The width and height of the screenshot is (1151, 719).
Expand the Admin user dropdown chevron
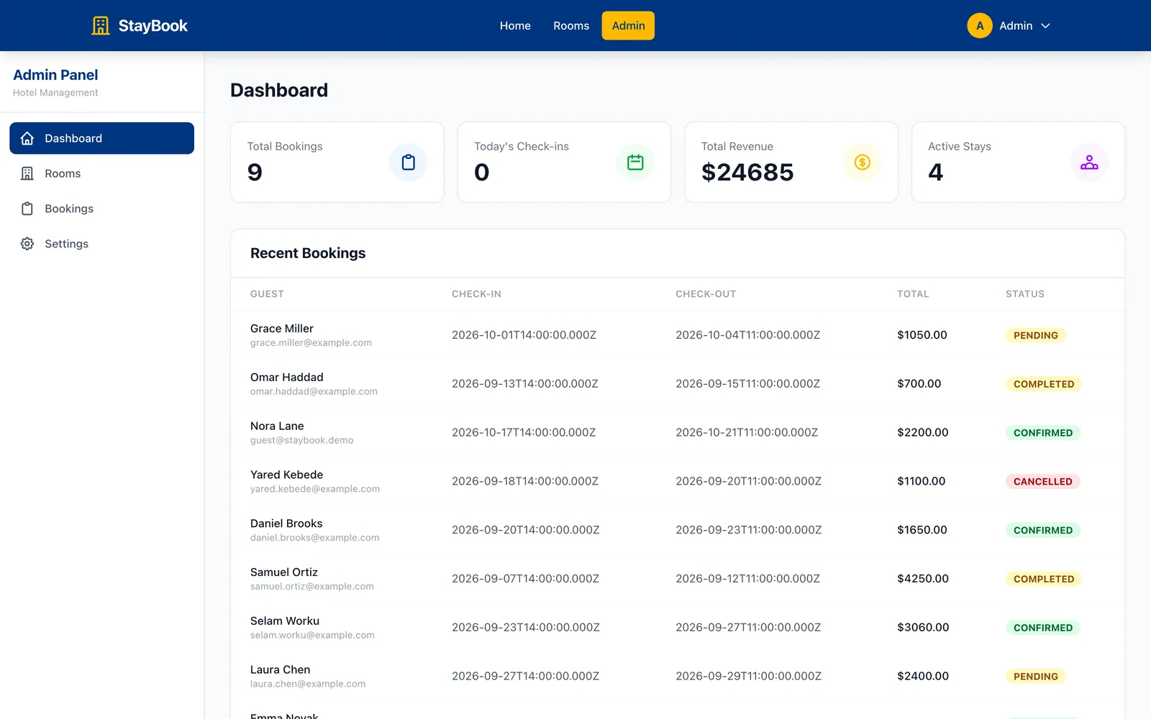pyautogui.click(x=1046, y=26)
